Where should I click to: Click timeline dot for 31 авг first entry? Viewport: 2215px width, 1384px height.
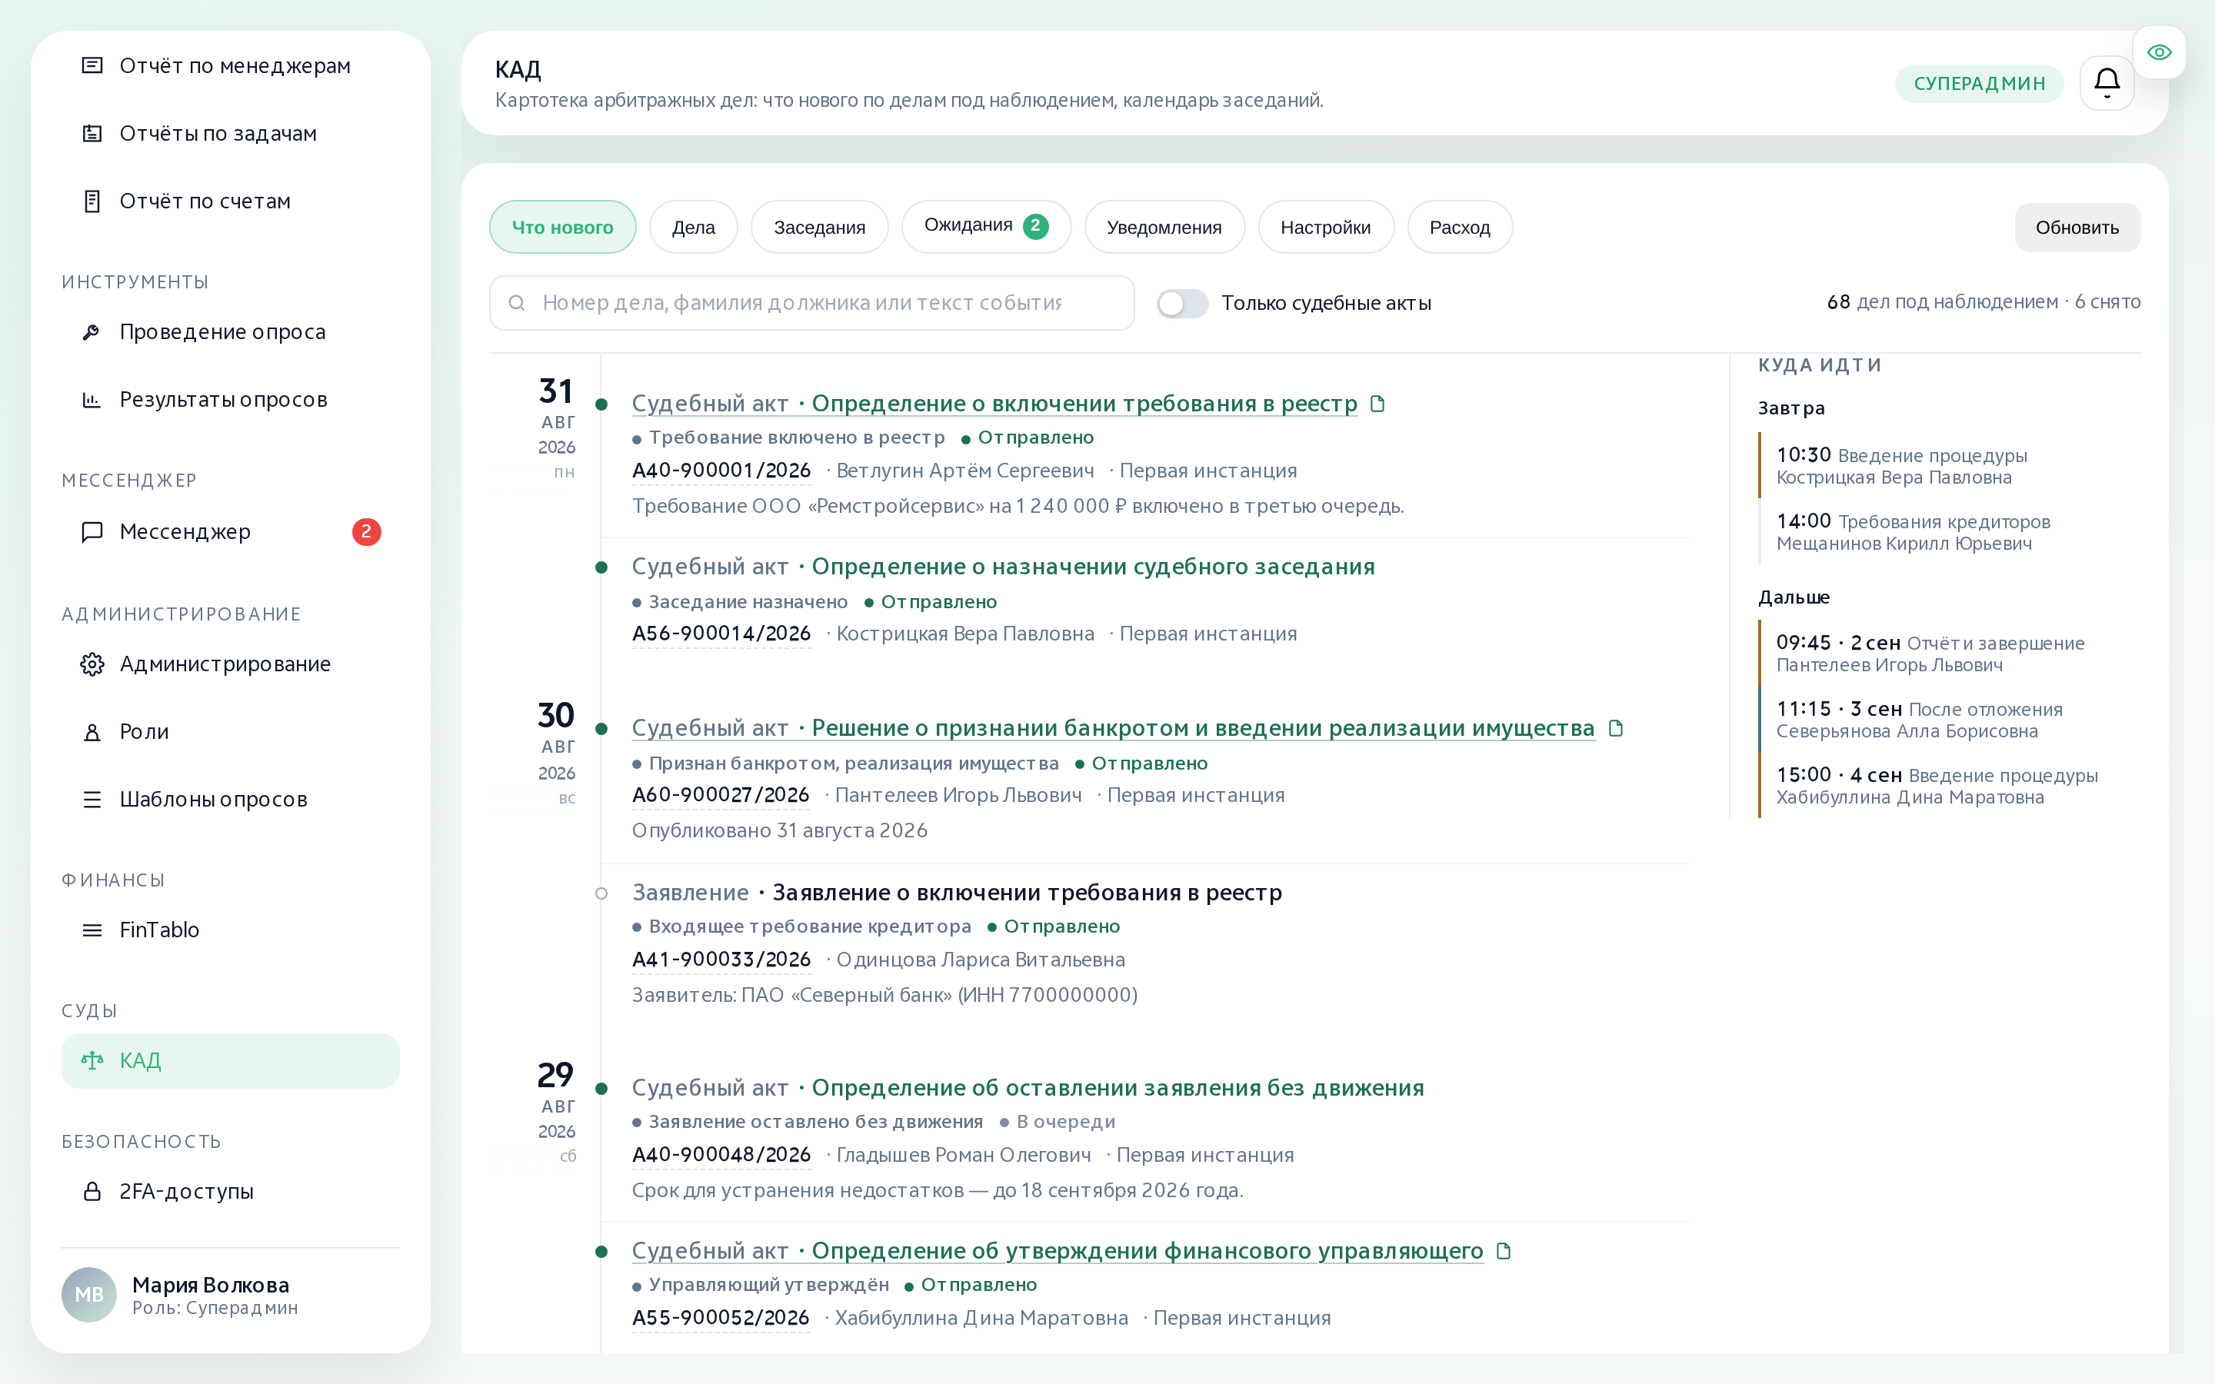click(x=601, y=404)
